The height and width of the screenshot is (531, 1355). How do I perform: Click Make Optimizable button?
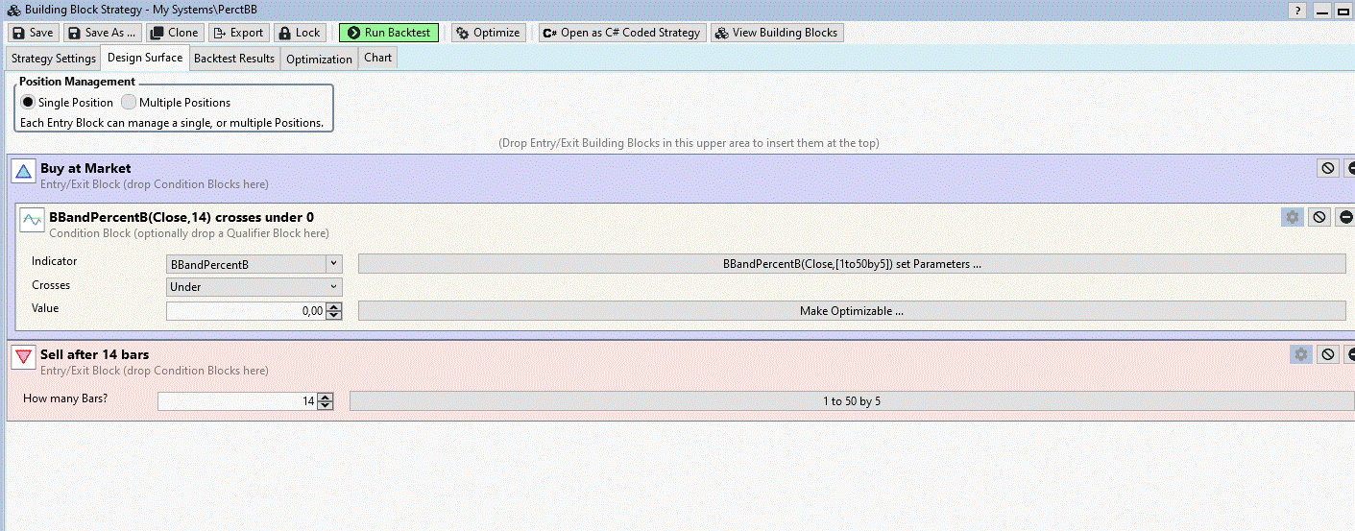(x=851, y=311)
